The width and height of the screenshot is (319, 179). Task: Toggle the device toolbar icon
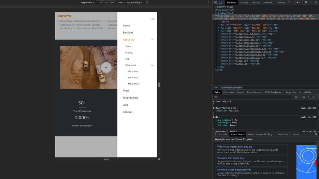220,2
